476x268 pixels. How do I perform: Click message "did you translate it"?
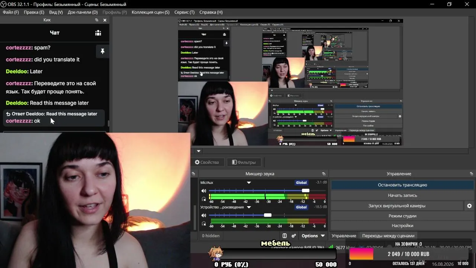pos(57,60)
